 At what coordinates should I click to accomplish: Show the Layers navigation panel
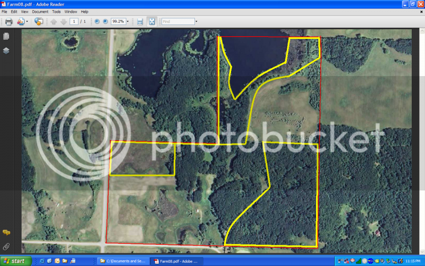click(6, 51)
